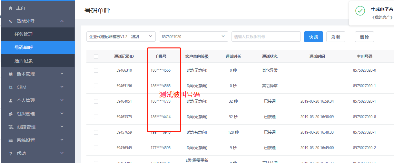The height and width of the screenshot is (163, 394).
Task: Click the 客户意向等级 column header
Action: [197, 56]
